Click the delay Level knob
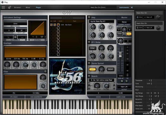The width and height of the screenshot is (166, 115). (x=110, y=56)
